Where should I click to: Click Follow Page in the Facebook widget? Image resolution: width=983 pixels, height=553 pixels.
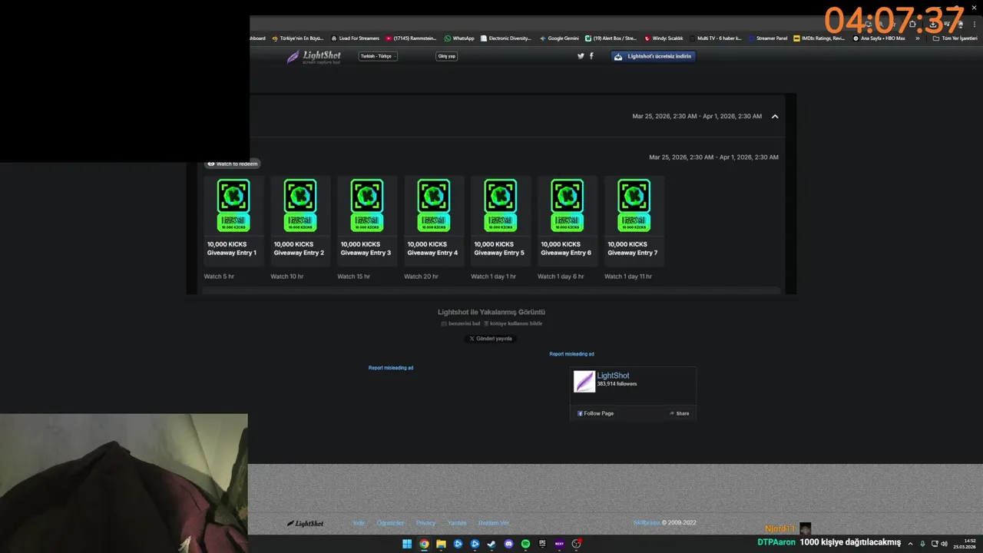click(x=595, y=413)
